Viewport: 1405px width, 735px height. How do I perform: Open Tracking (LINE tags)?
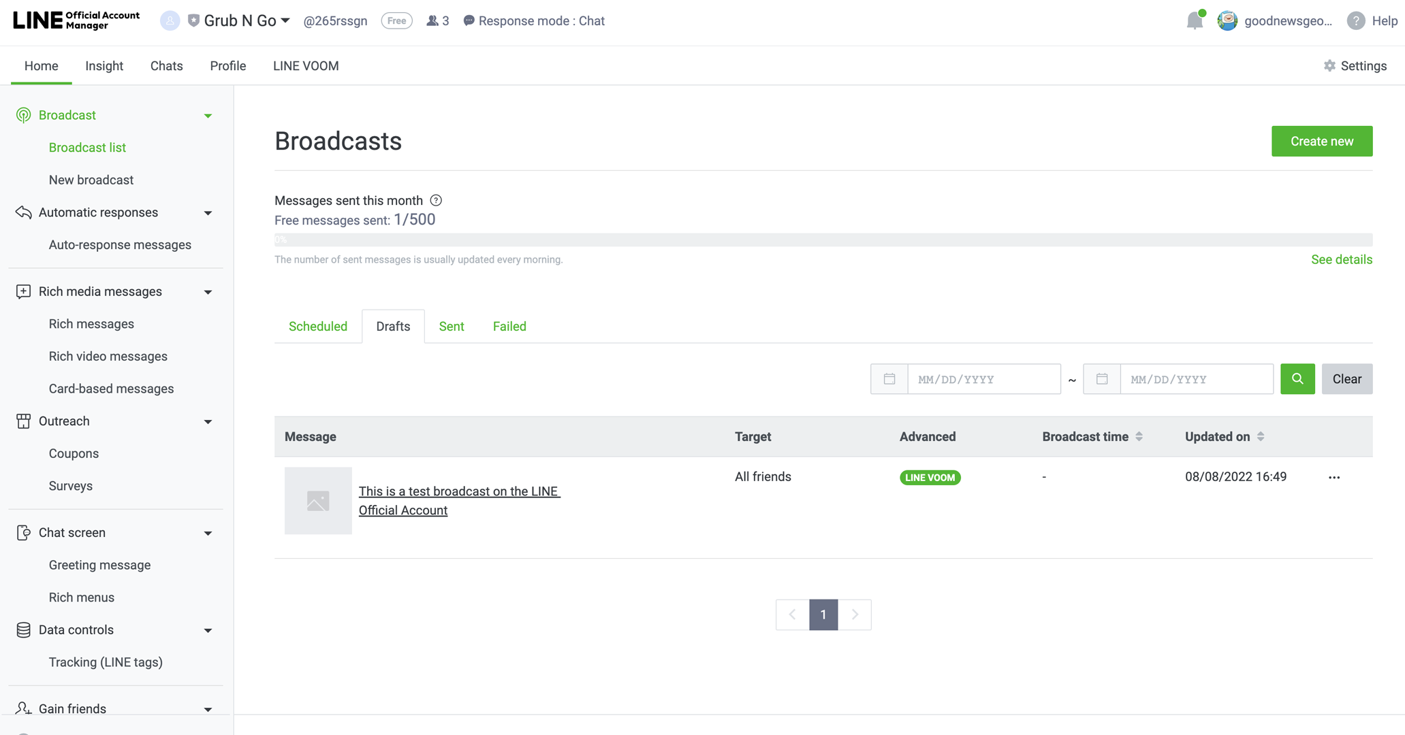(x=106, y=662)
